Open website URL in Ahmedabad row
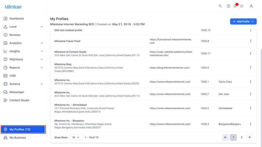 [x=170, y=108]
